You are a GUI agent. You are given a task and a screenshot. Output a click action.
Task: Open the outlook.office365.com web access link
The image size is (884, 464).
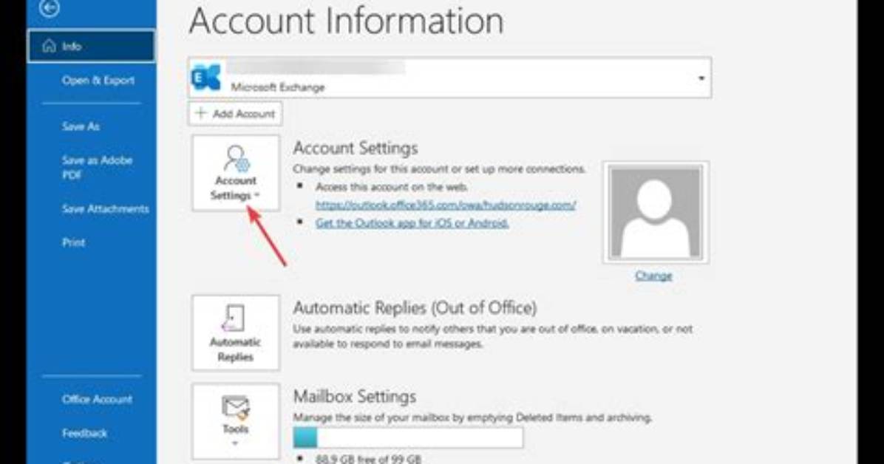(x=446, y=205)
